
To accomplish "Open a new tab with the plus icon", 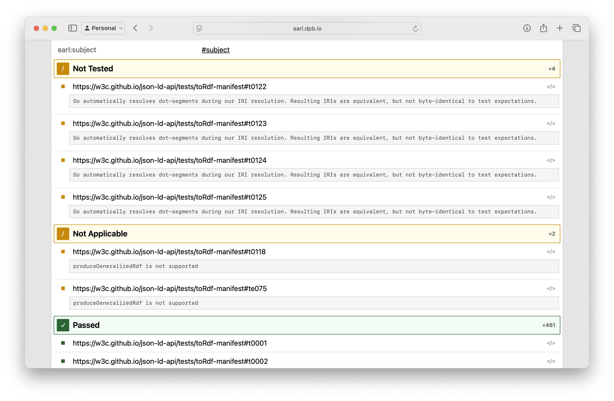I will pyautogui.click(x=559, y=28).
